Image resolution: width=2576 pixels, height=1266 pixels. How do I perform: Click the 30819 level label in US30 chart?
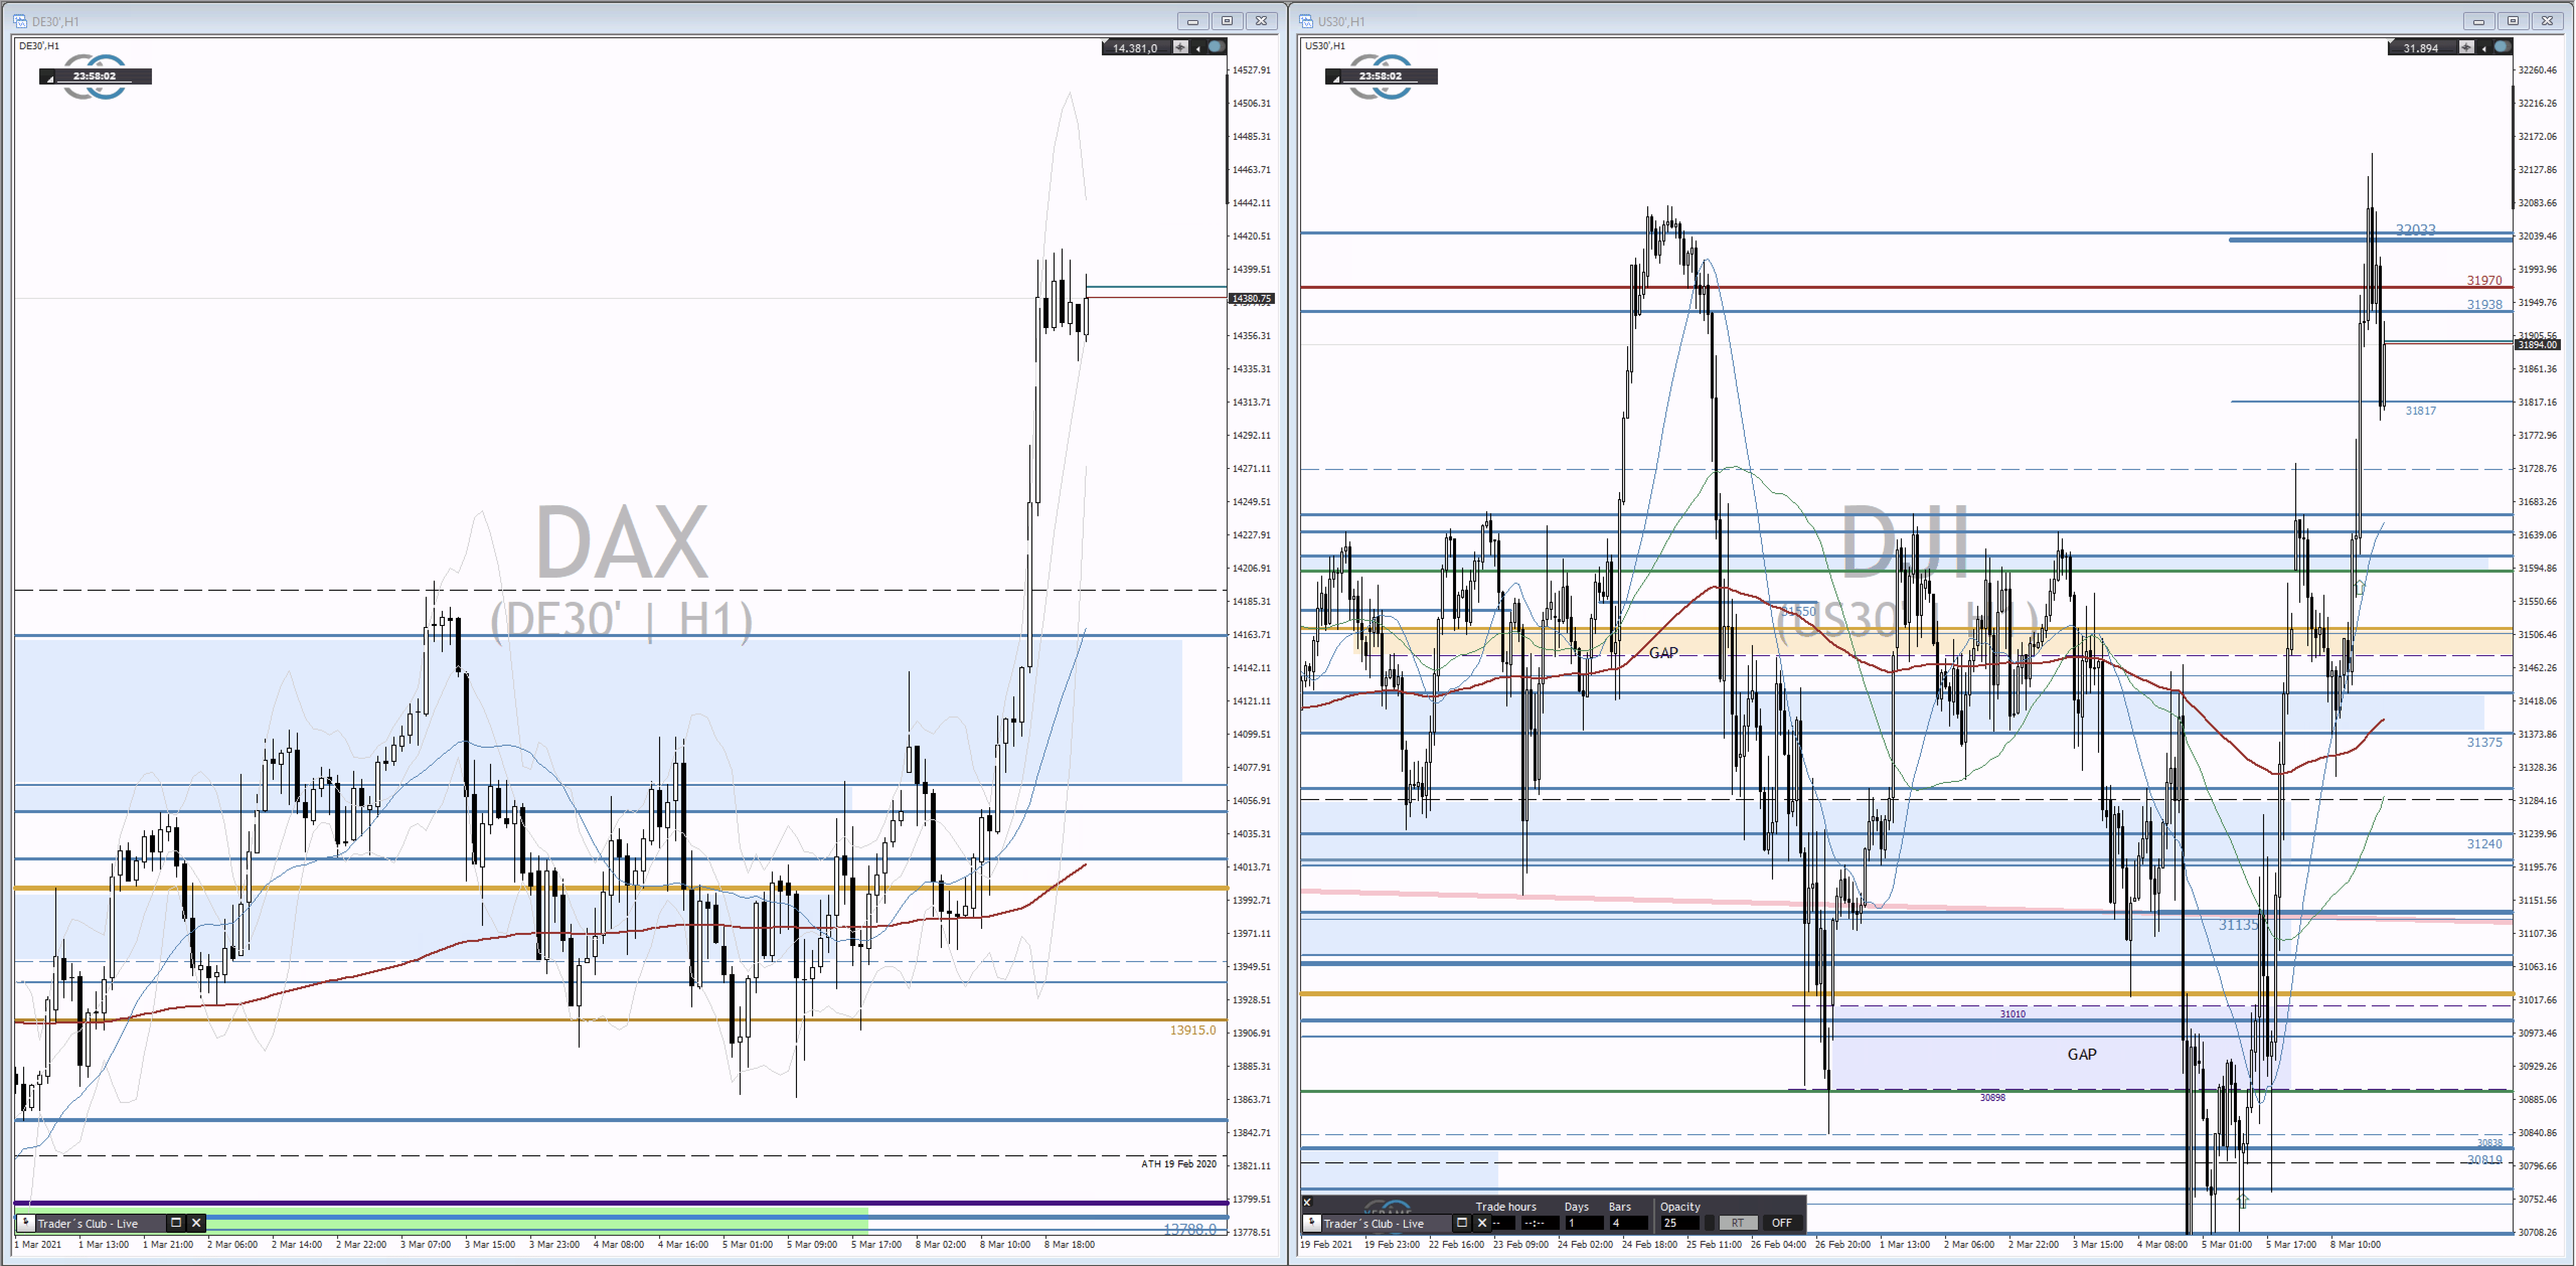pos(2484,1160)
